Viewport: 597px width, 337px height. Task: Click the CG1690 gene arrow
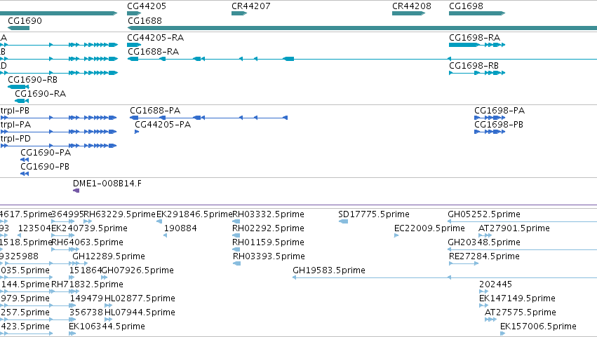[18, 28]
